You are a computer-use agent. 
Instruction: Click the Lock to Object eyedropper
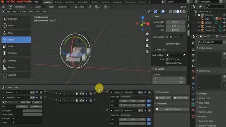tap(184, 55)
